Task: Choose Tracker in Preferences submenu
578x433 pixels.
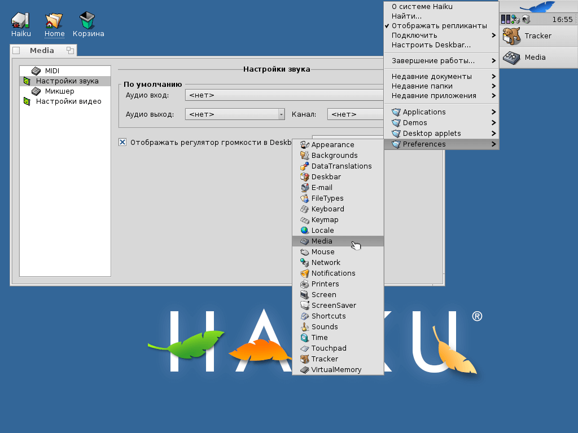Action: tap(338, 359)
